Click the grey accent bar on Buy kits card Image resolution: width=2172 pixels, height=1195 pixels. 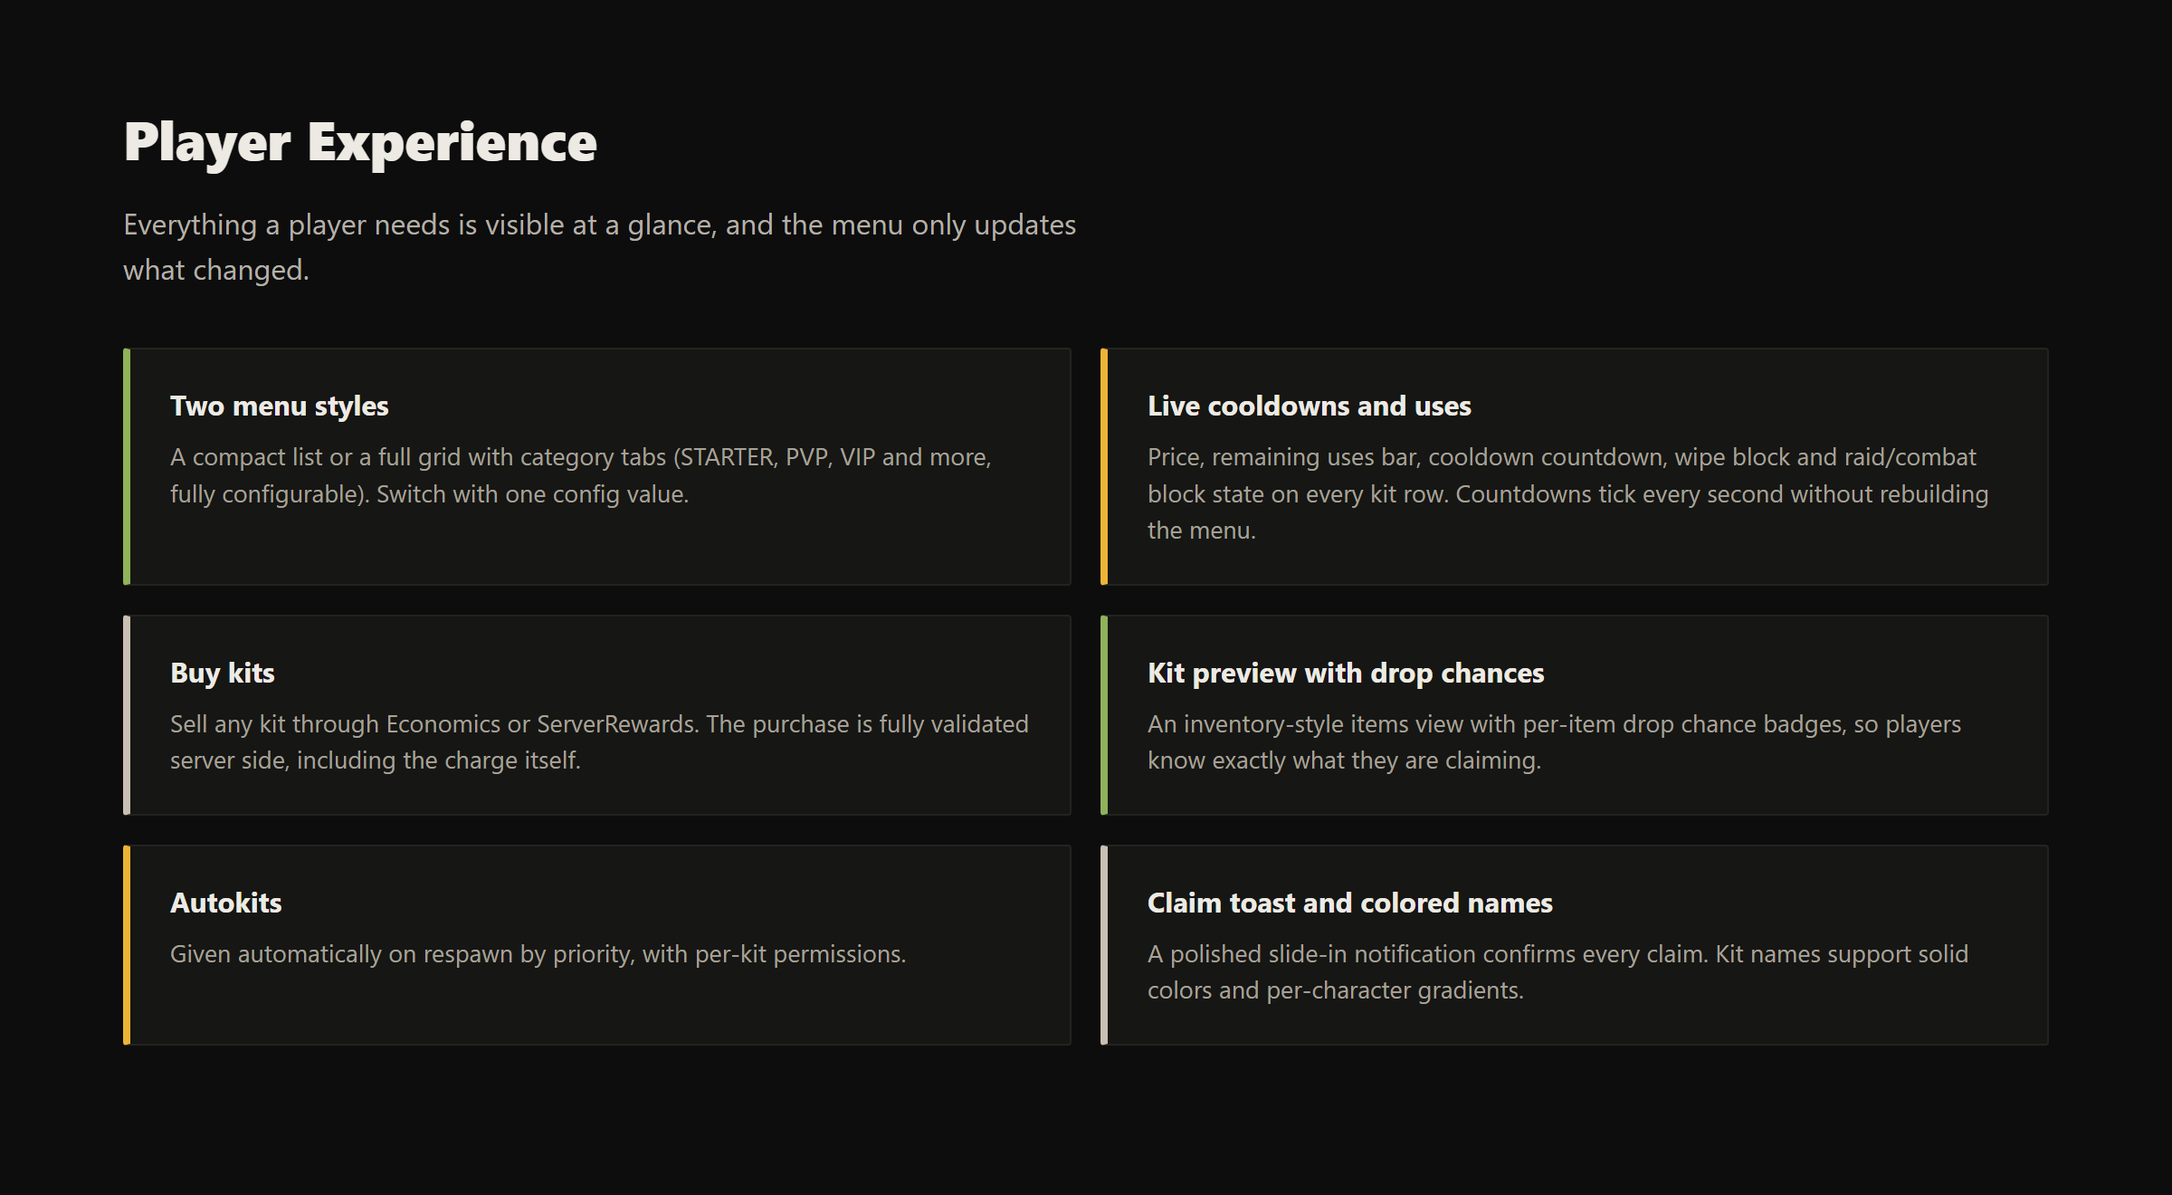coord(127,715)
